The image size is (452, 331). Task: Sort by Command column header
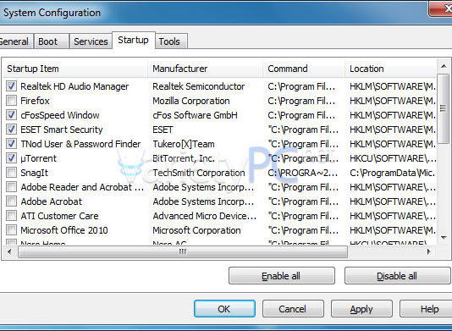pos(304,69)
